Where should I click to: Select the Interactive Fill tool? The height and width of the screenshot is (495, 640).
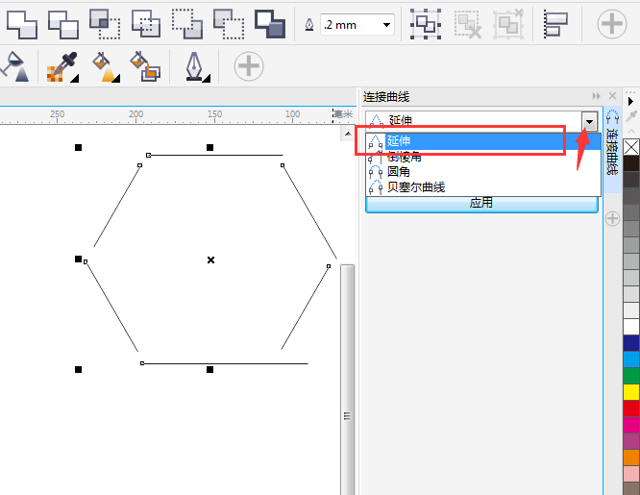pos(104,67)
